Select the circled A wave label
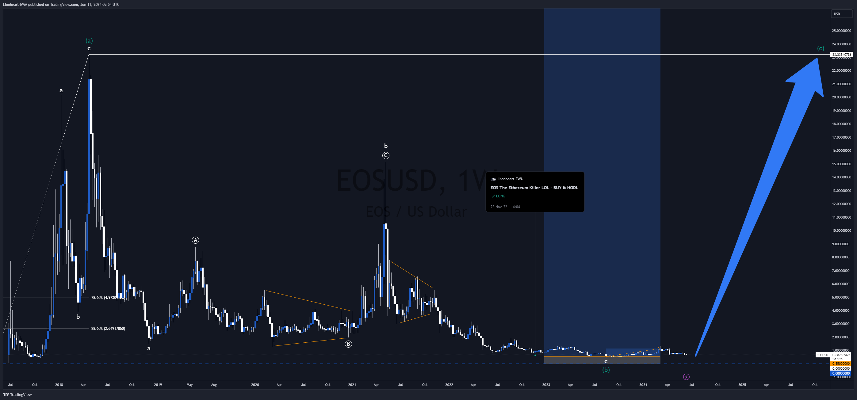This screenshot has height=400, width=857. point(195,240)
